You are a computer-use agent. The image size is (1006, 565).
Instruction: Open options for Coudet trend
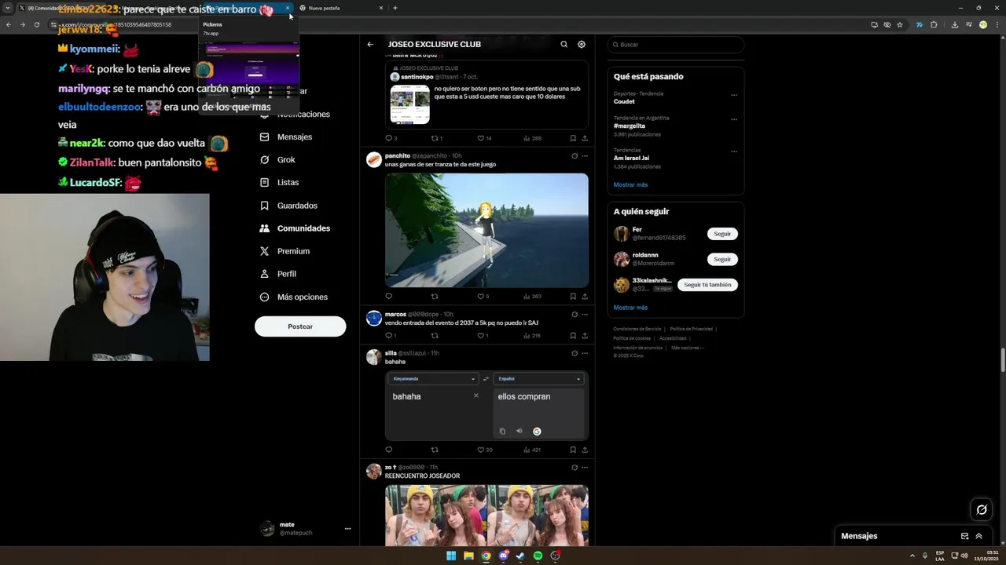[734, 95]
